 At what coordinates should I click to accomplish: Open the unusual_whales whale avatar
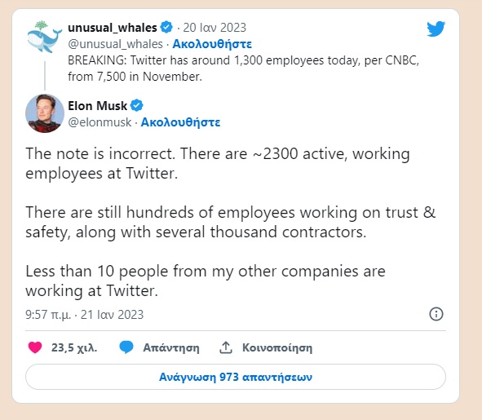pyautogui.click(x=44, y=37)
